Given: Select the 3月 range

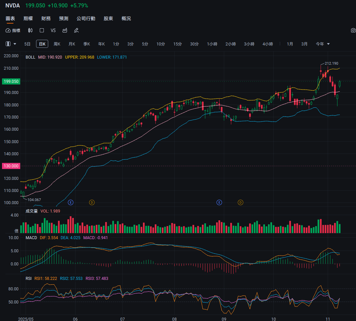Looking at the screenshot, I should (x=304, y=44).
